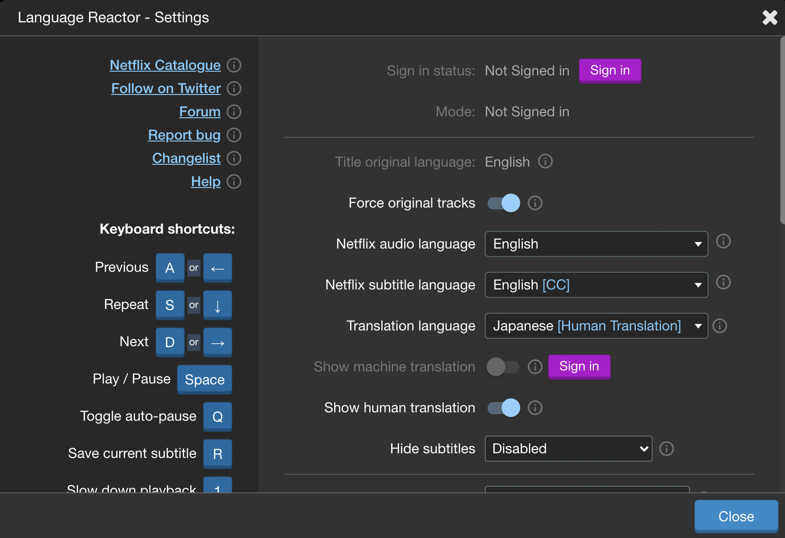Open the Report bug link
The height and width of the screenshot is (538, 785).
tap(184, 135)
